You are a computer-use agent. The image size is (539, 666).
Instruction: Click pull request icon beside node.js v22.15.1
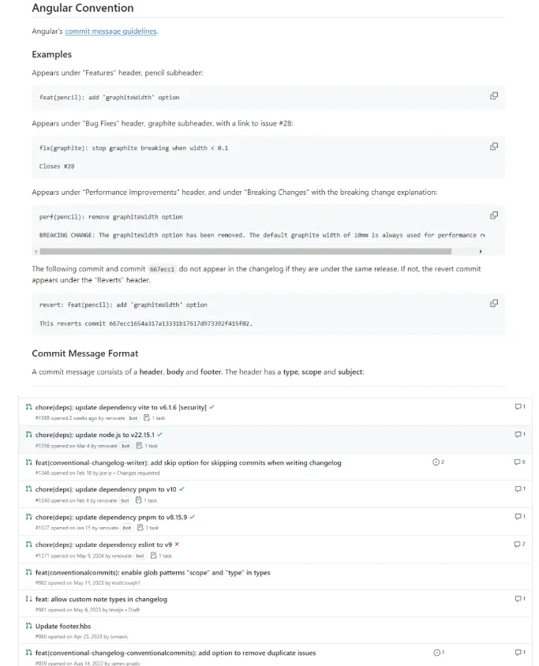[x=28, y=435]
